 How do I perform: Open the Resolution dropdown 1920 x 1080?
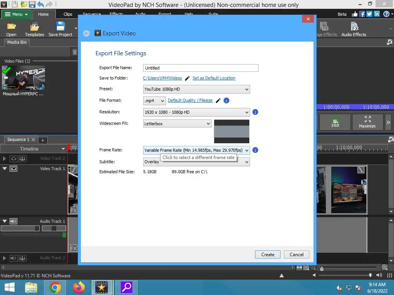point(197,112)
